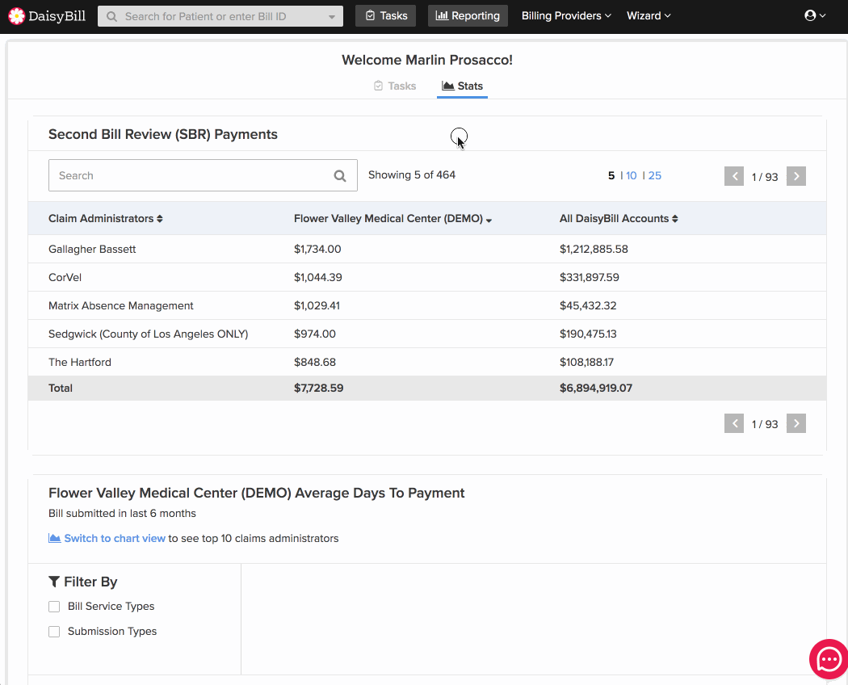The width and height of the screenshot is (848, 685).
Task: Open the Reporting page
Action: (x=468, y=15)
